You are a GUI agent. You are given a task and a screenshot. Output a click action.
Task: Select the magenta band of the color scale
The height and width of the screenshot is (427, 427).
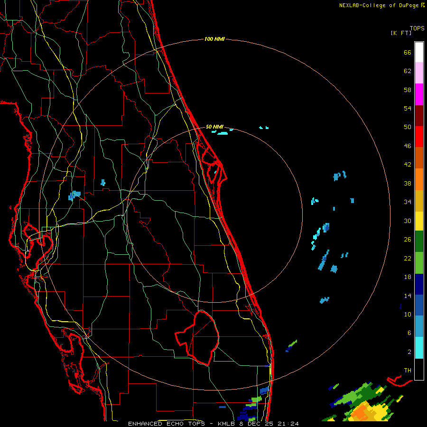pyautogui.click(x=419, y=94)
